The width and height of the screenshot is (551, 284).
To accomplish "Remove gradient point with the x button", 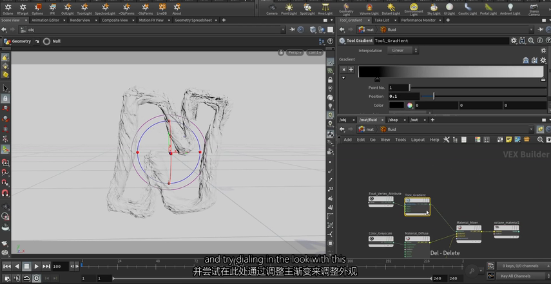I will coord(343,70).
